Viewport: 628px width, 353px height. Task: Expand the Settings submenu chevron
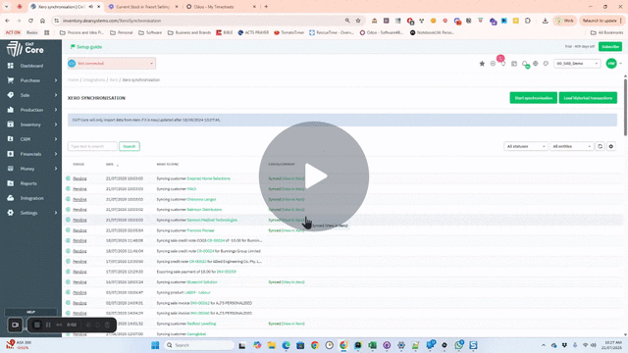[56, 213]
